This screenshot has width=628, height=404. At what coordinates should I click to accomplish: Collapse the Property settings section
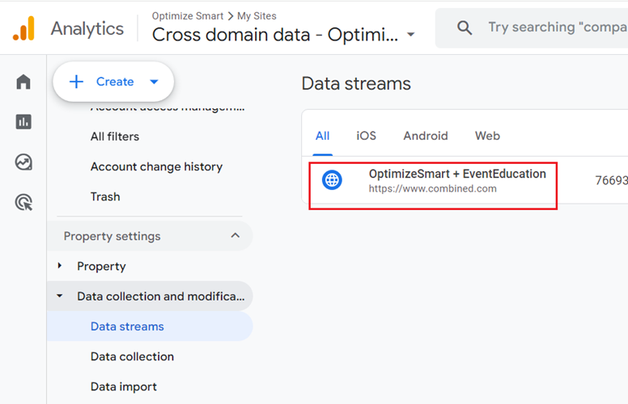pos(235,236)
